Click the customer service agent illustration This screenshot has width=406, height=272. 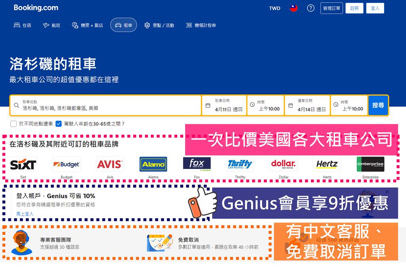[22, 243]
